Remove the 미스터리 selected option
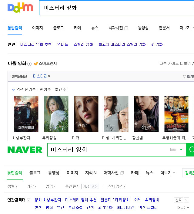 (x=49, y=76)
